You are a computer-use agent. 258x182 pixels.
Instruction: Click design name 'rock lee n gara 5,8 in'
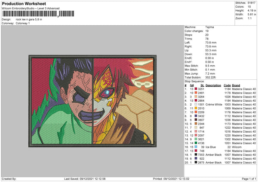[x=29, y=19]
